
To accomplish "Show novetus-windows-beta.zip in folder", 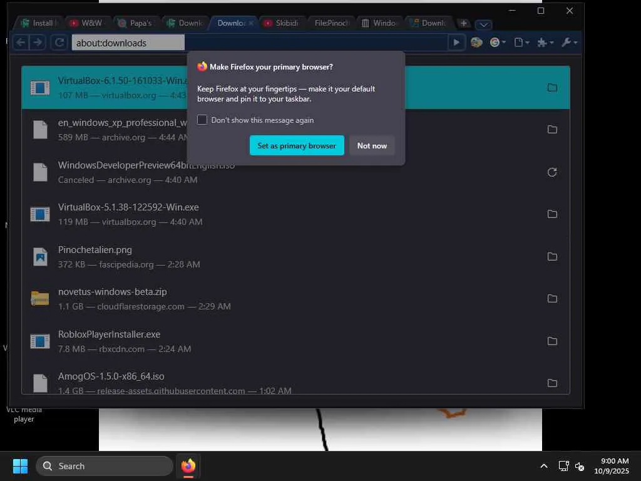I will coord(552,299).
